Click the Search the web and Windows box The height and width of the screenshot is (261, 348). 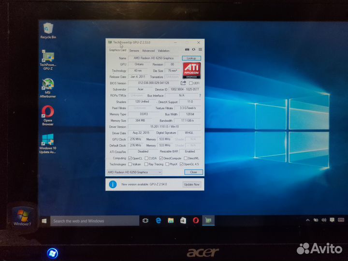coord(95,221)
